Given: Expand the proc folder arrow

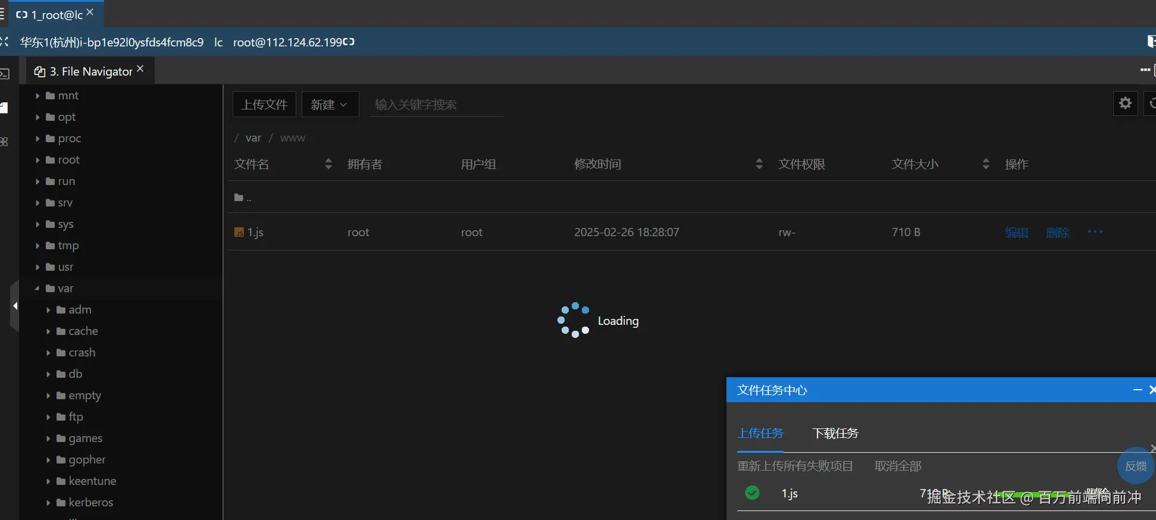Looking at the screenshot, I should point(37,139).
